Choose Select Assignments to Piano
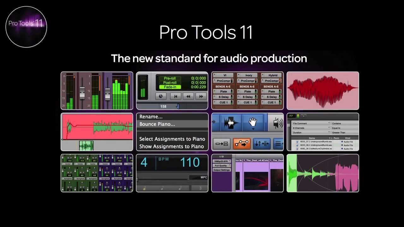The height and width of the screenshot is (227, 404). point(172,139)
